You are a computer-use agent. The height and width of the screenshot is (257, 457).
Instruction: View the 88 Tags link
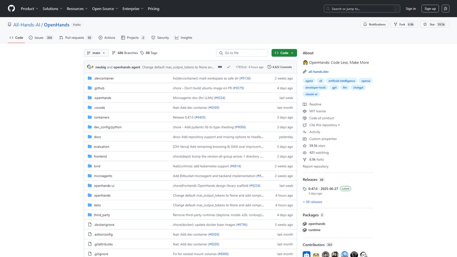(x=149, y=53)
